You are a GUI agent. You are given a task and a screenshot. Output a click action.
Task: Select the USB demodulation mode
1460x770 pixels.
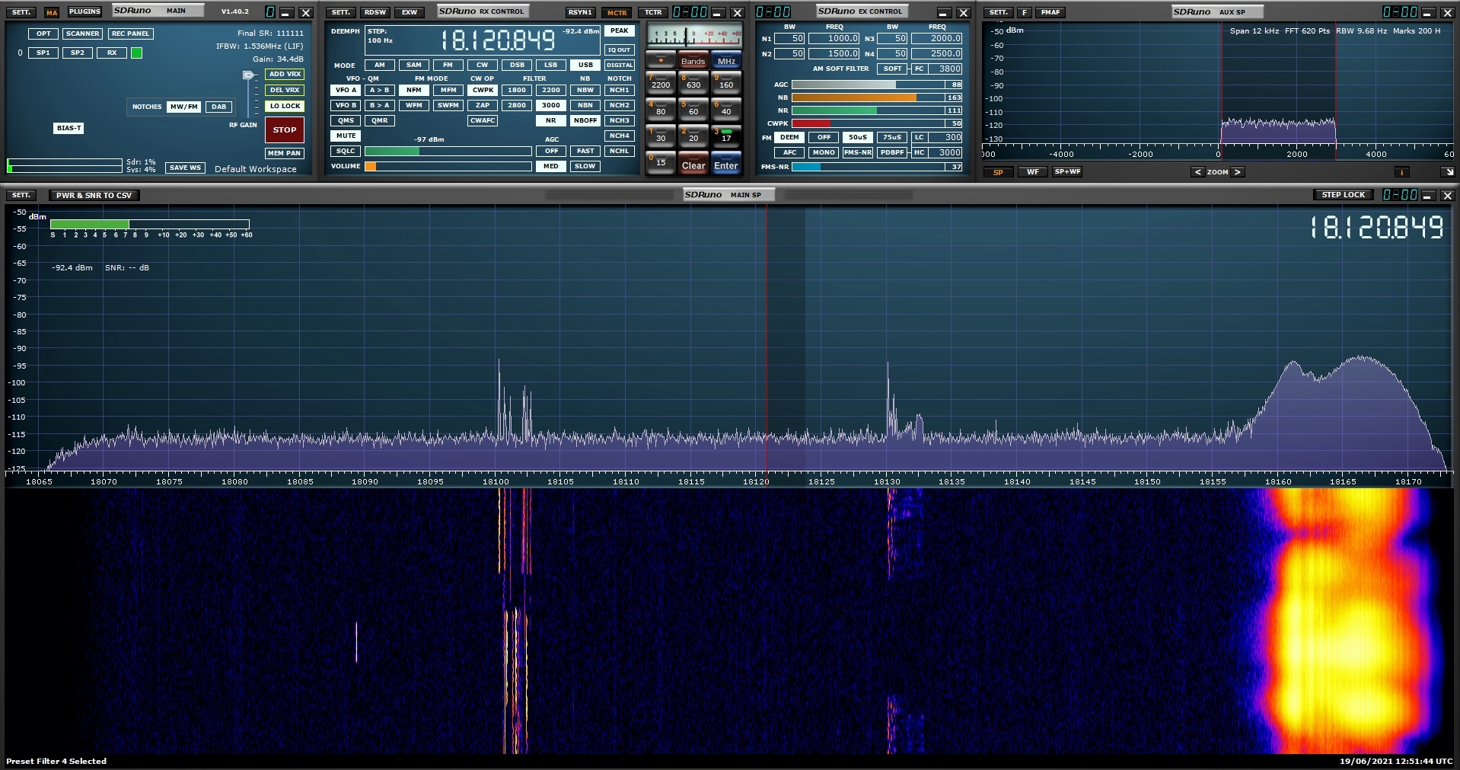click(584, 65)
